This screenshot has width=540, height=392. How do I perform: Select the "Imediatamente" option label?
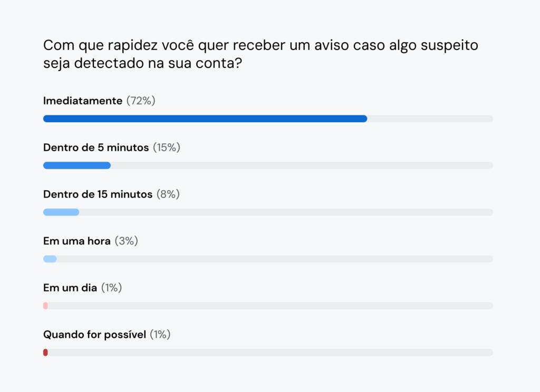(83, 101)
